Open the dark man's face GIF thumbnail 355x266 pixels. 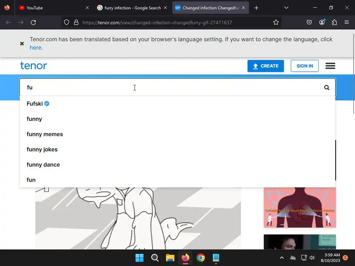click(x=300, y=242)
